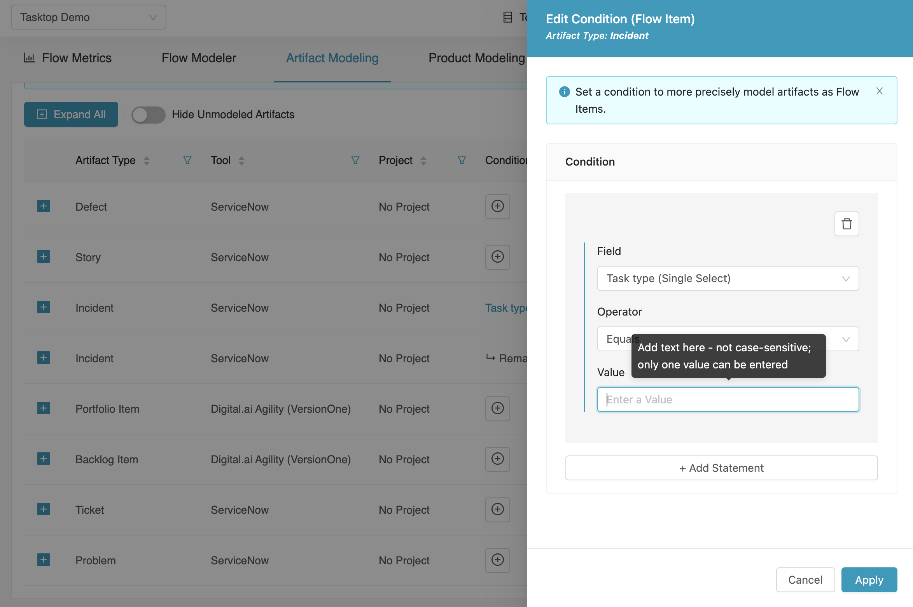The width and height of the screenshot is (913, 607).
Task: Click the add-condition plus icon in the Ticket row
Action: click(497, 509)
